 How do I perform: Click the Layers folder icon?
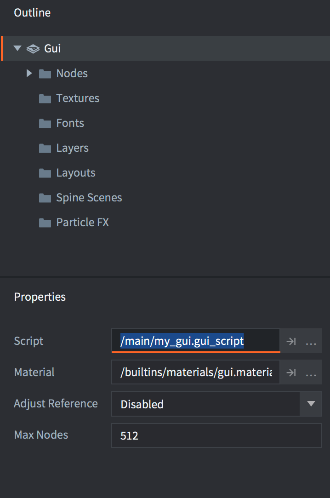[45, 148]
